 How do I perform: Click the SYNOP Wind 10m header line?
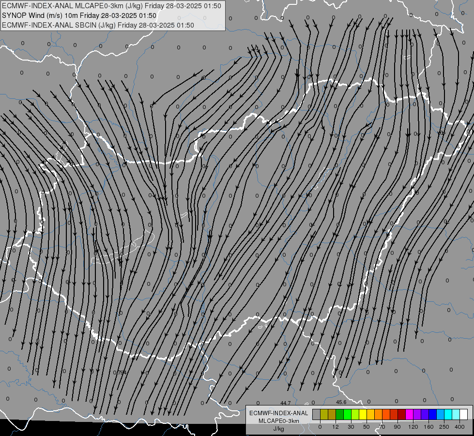(79, 16)
